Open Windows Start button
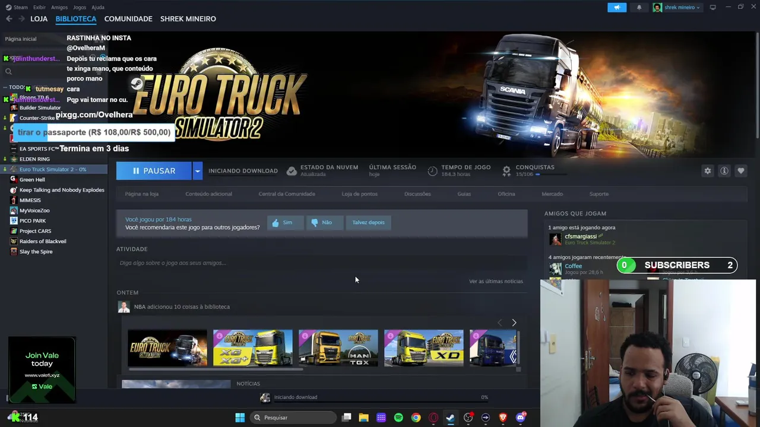The width and height of the screenshot is (760, 427). tap(240, 418)
